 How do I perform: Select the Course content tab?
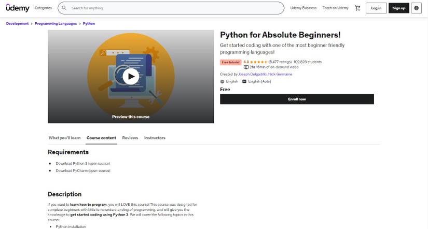[101, 138]
